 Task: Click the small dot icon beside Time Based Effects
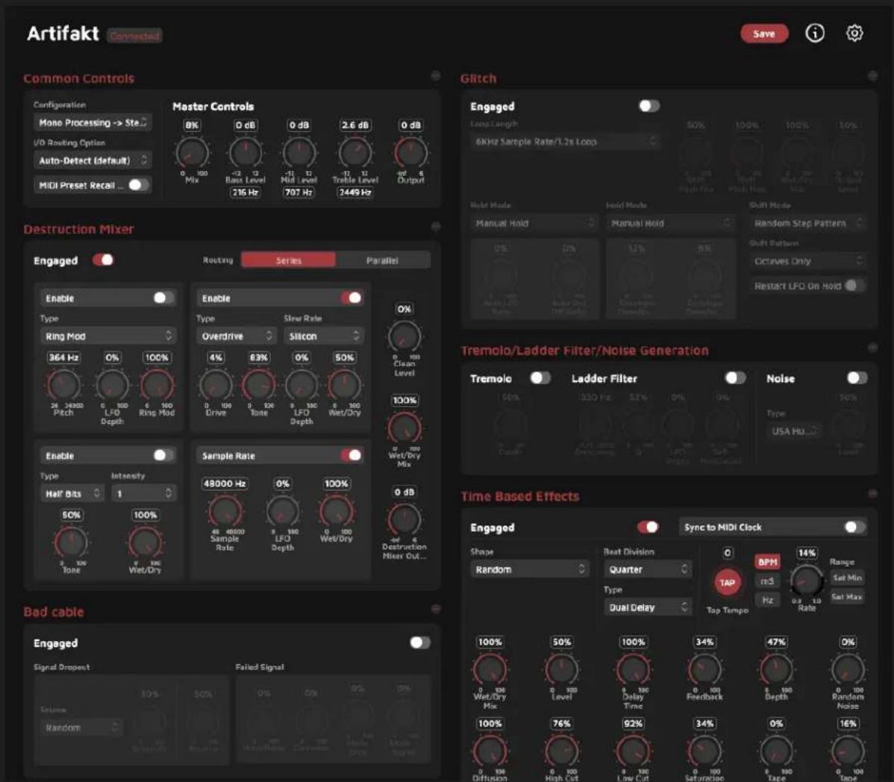point(872,493)
